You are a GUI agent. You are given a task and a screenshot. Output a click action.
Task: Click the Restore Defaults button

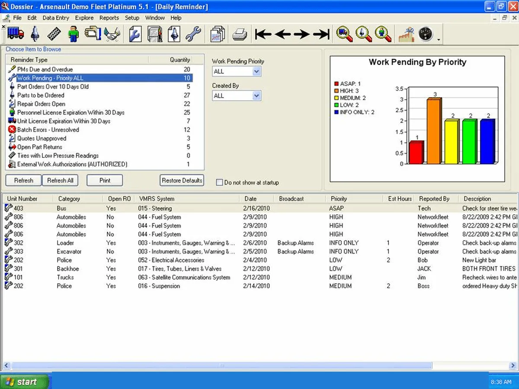pos(182,180)
